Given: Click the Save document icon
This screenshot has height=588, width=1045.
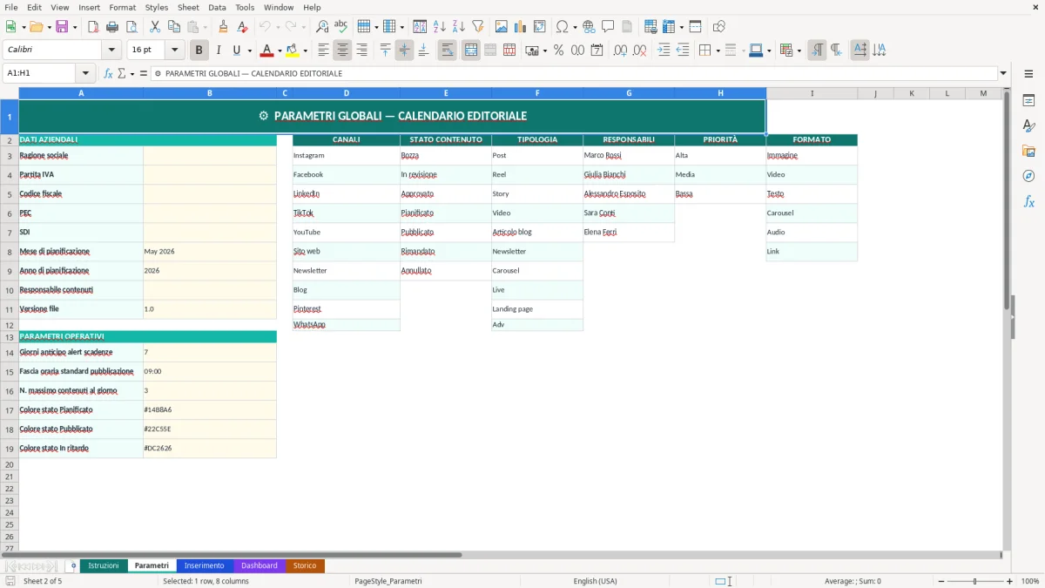Looking at the screenshot, I should point(62,27).
